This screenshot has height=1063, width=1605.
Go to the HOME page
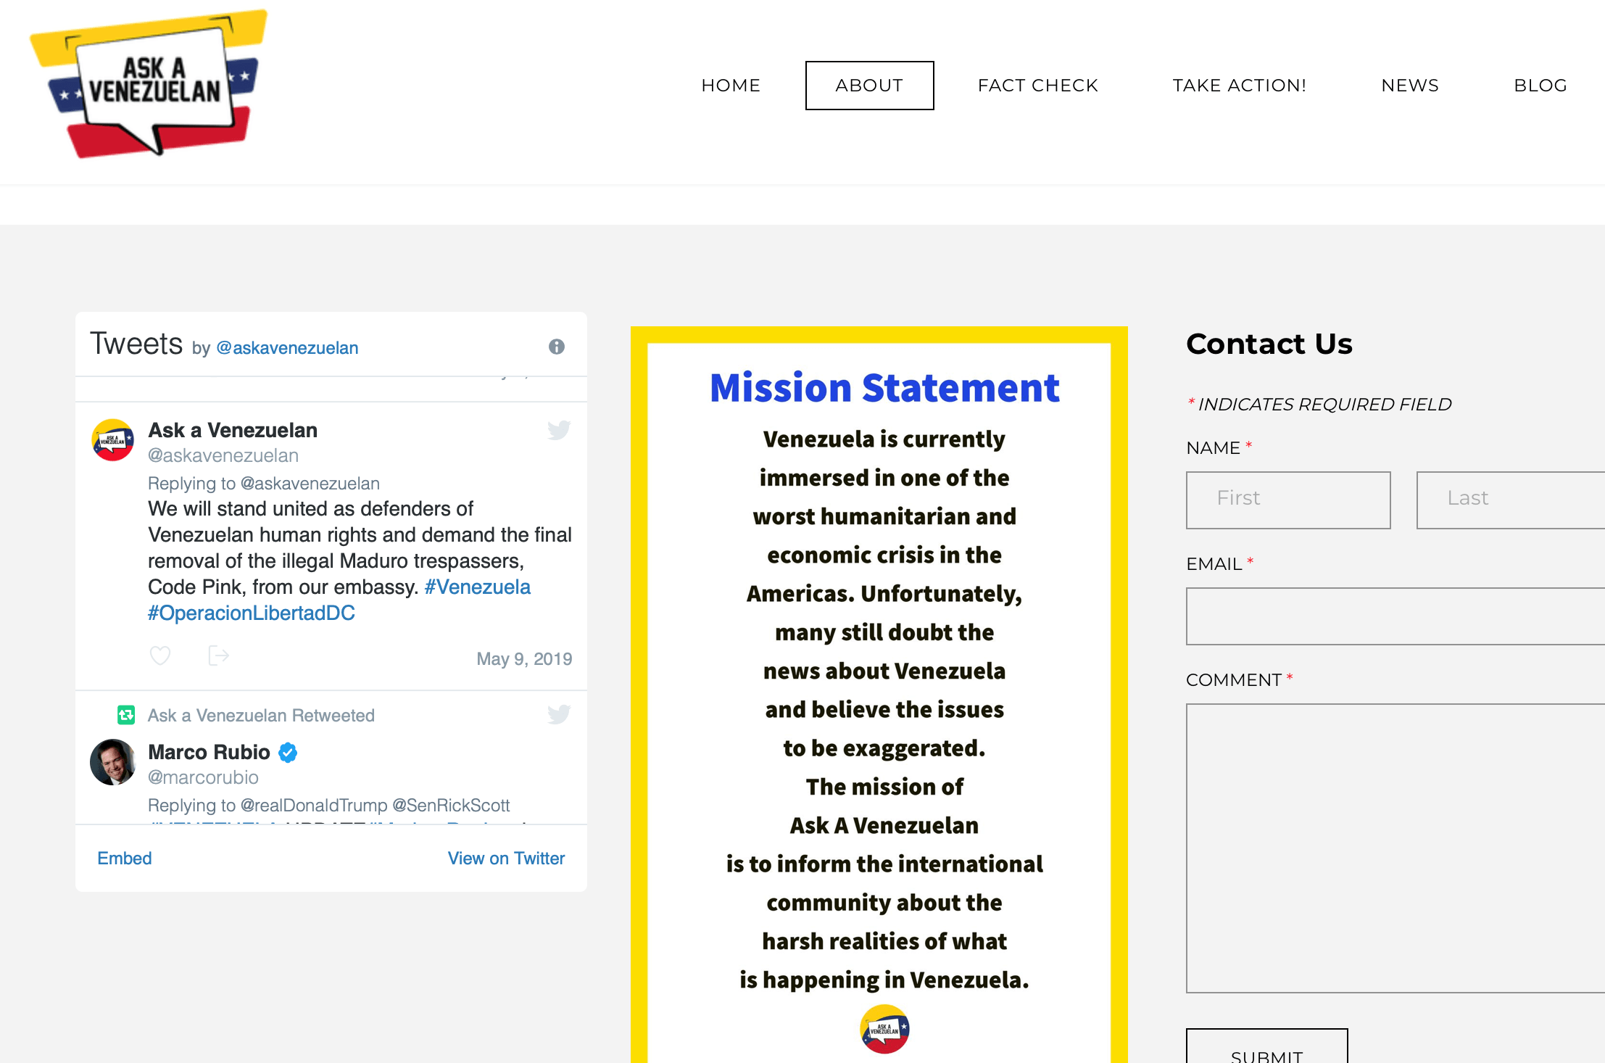[x=731, y=86]
